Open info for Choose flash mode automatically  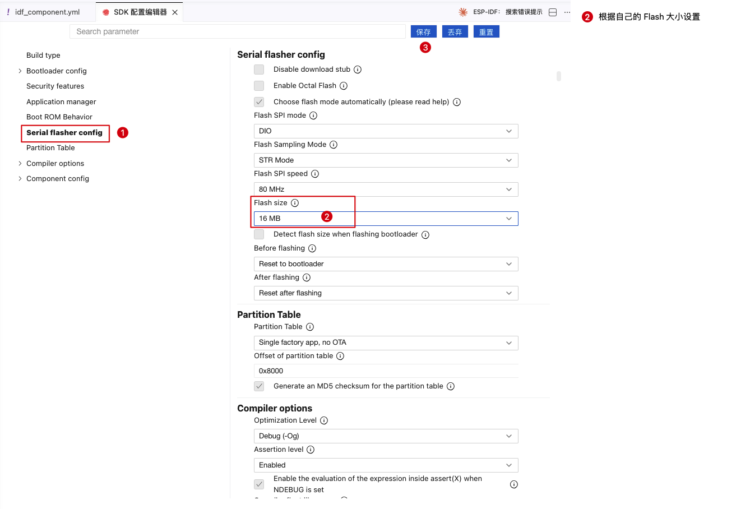tap(457, 102)
